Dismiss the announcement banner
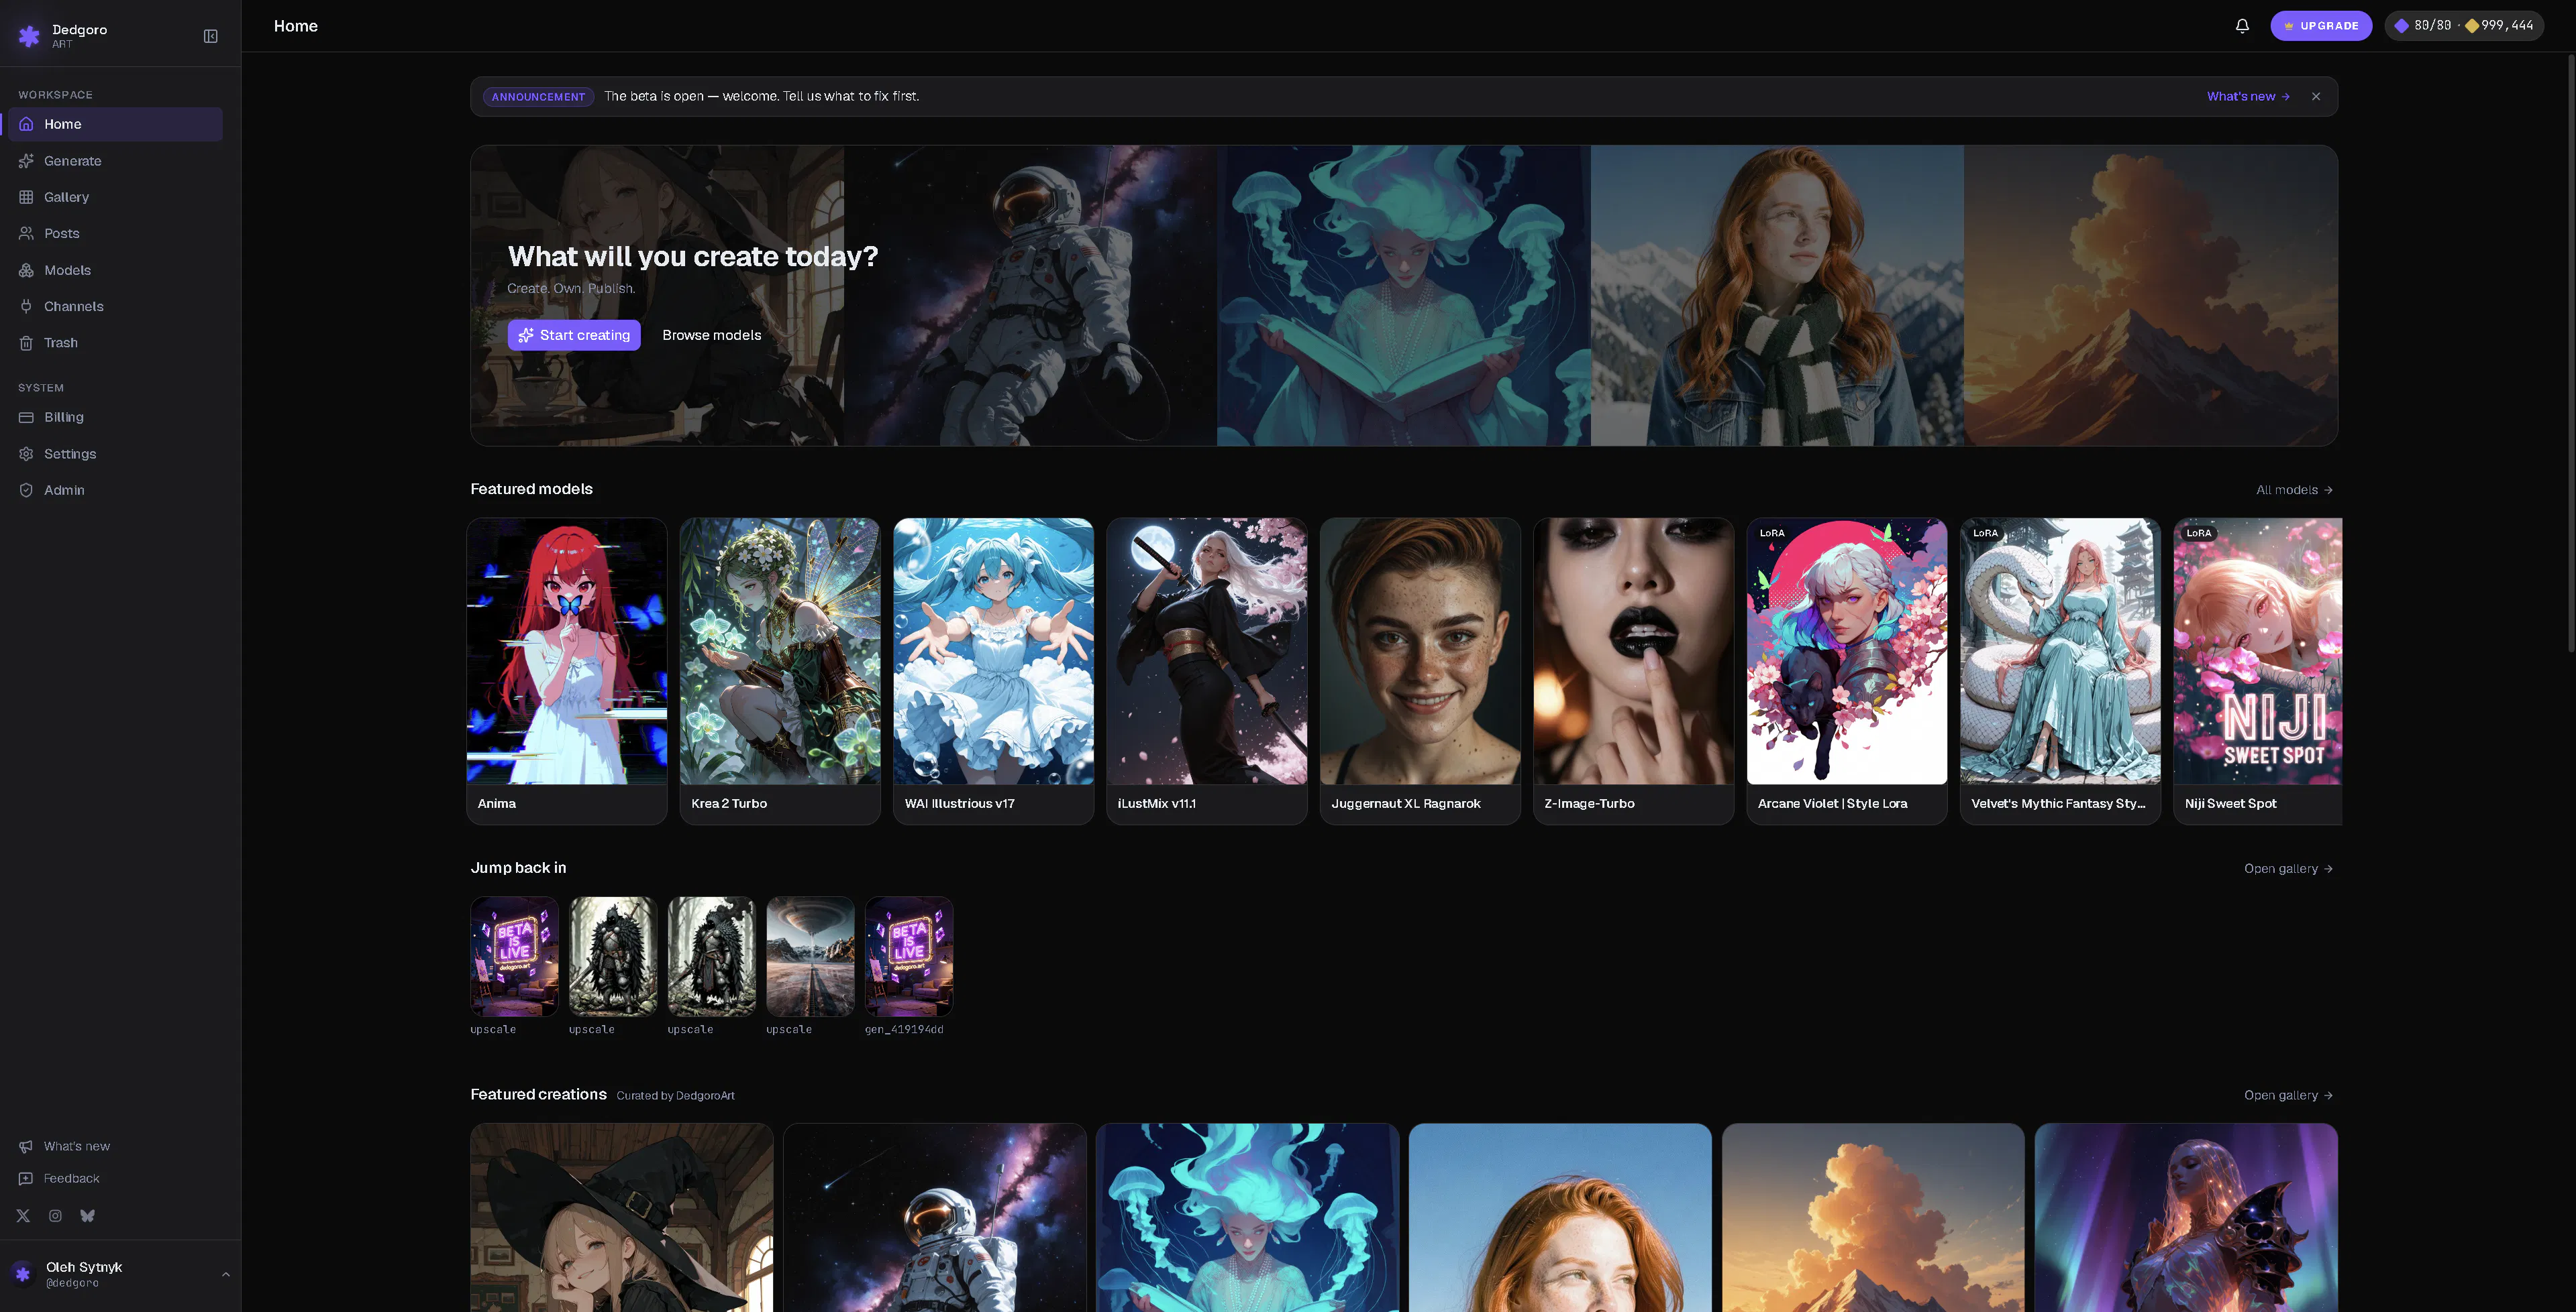 tap(2316, 96)
